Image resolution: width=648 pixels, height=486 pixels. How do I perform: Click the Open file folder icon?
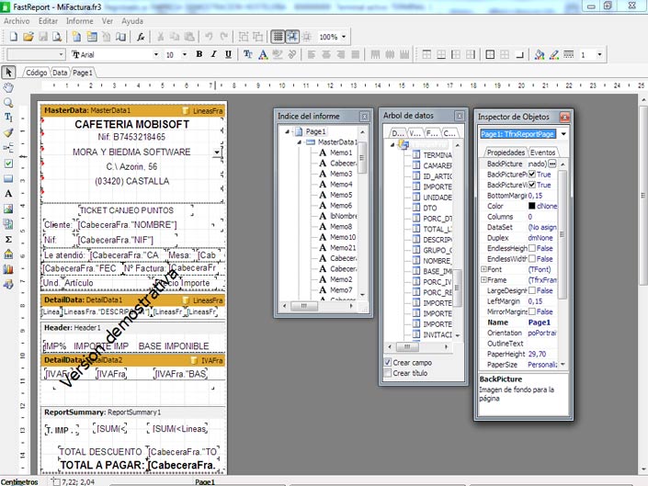pos(28,37)
